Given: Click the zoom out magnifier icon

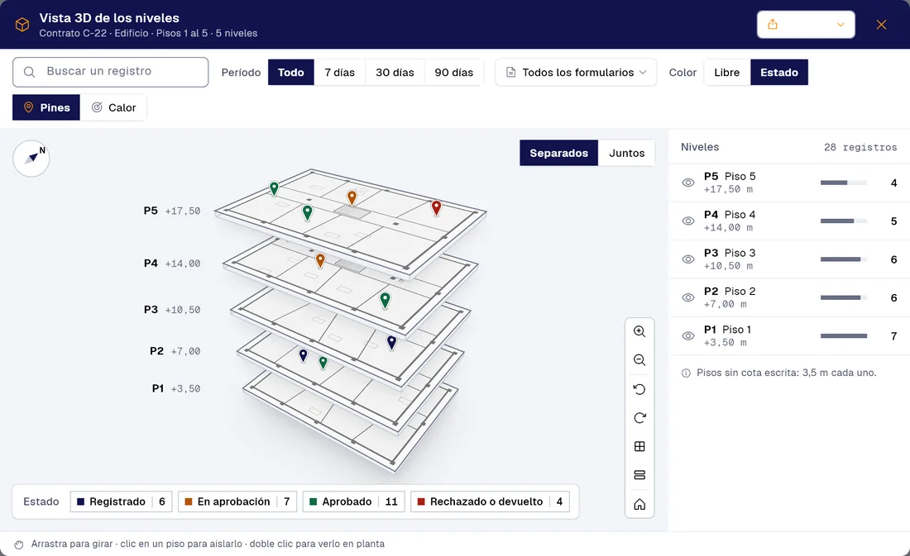Looking at the screenshot, I should point(639,360).
